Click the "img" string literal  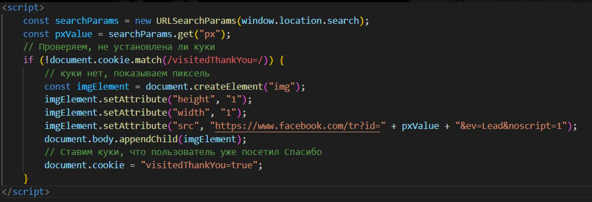tap(279, 86)
